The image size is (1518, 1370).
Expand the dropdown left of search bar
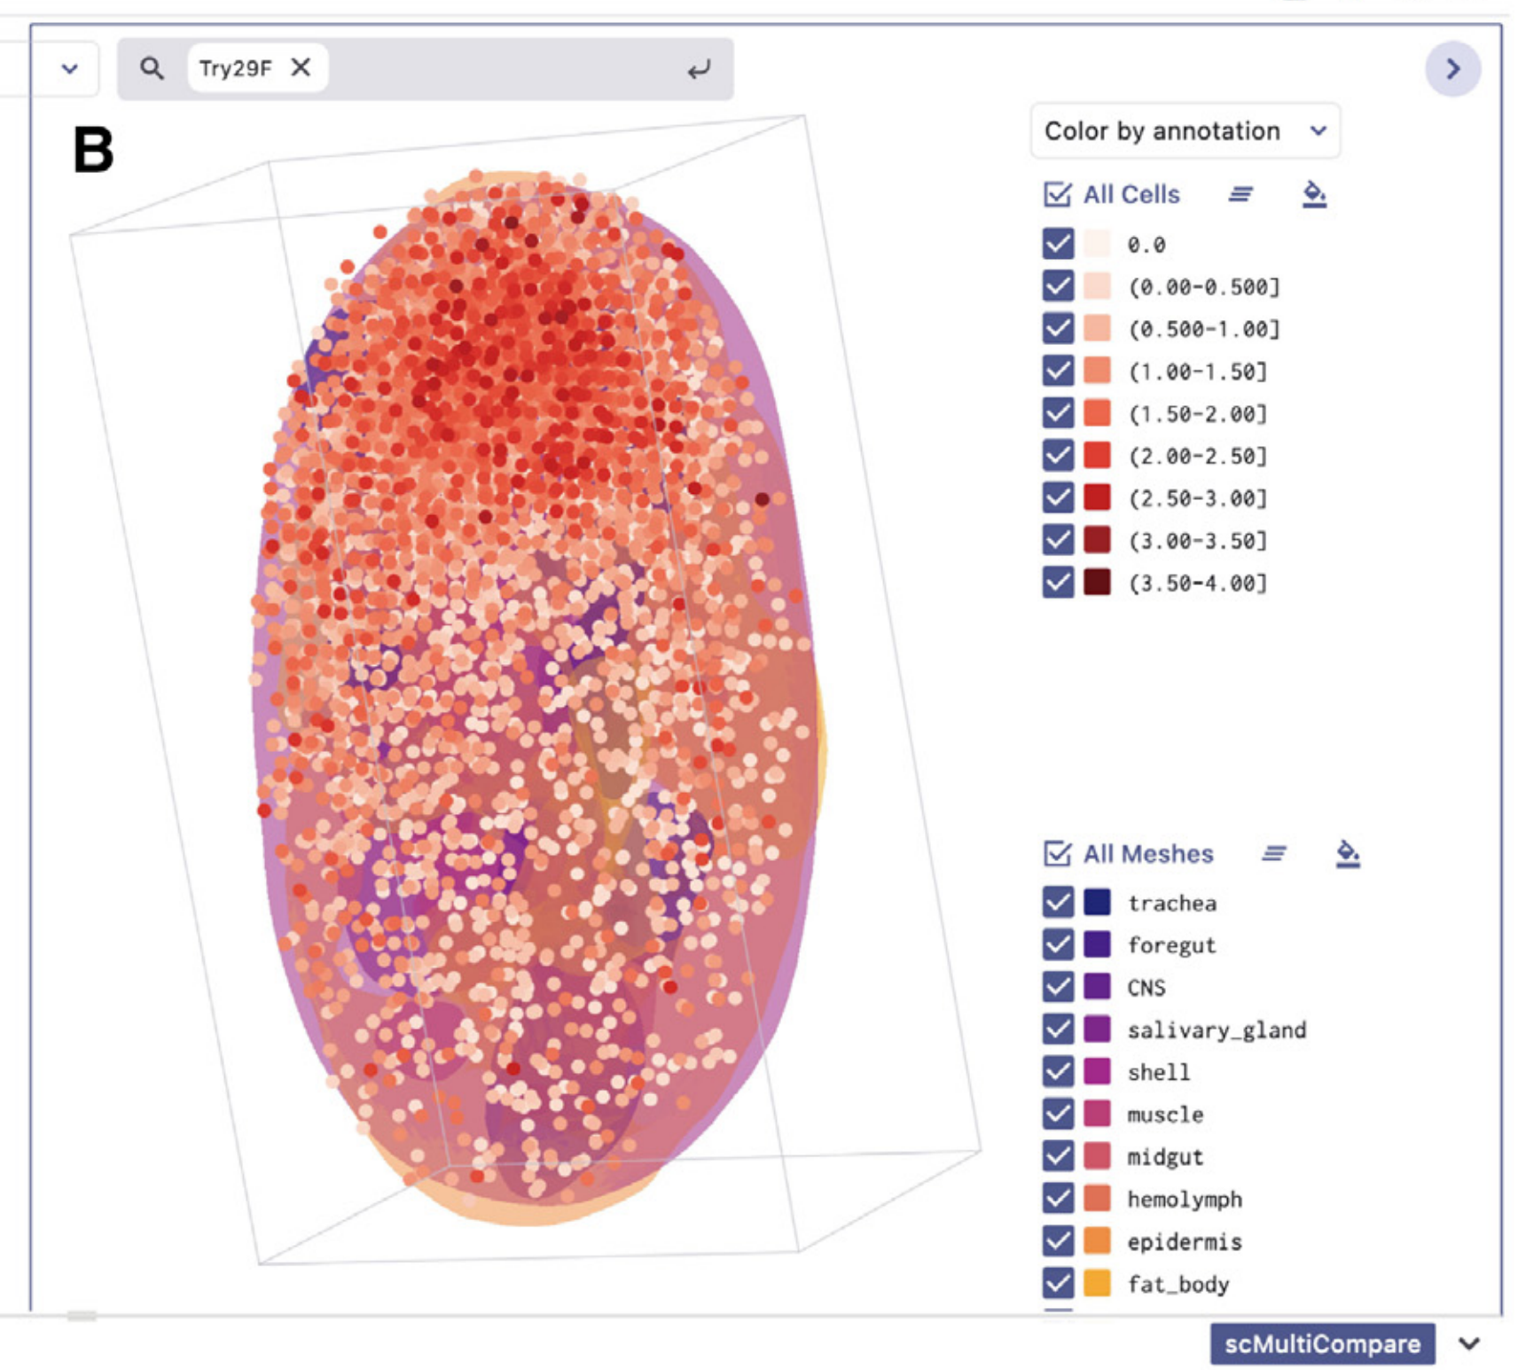point(69,68)
